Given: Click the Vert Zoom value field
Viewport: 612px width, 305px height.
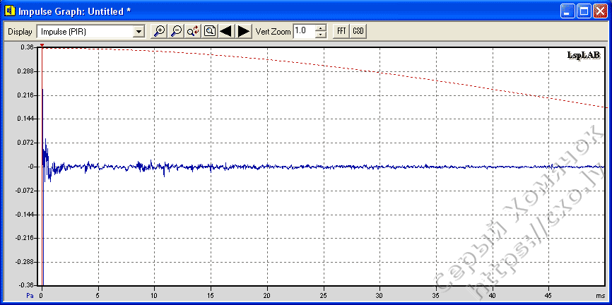Looking at the screenshot, I should [x=303, y=31].
